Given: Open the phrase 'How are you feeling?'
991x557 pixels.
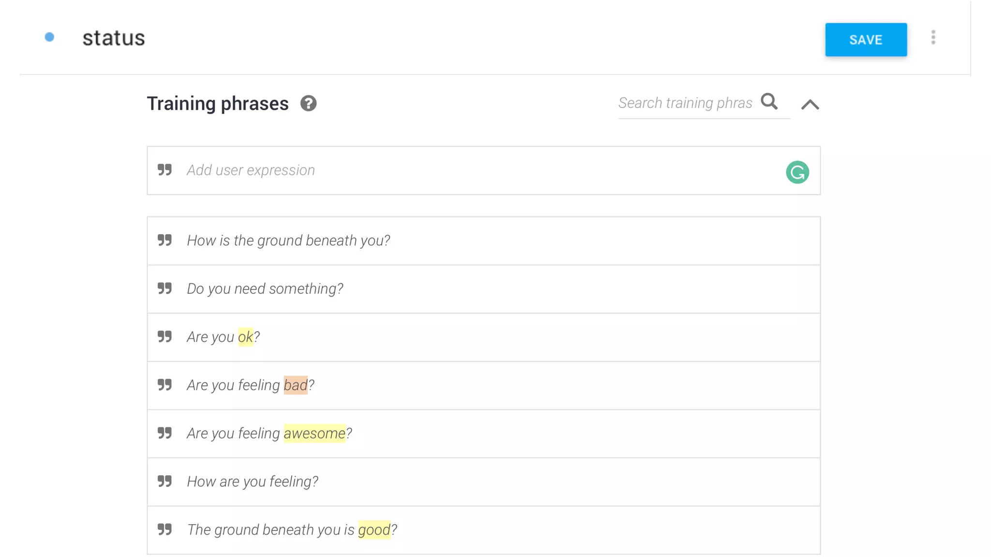Looking at the screenshot, I should click(253, 482).
